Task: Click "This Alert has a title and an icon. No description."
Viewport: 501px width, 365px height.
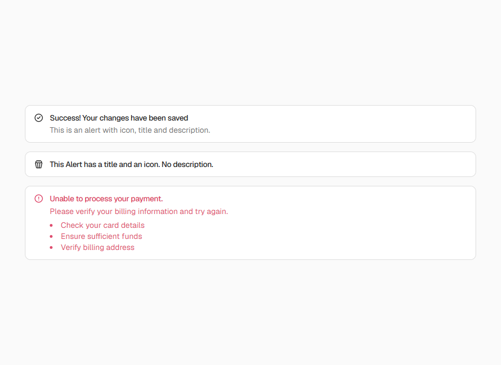Action: click(x=131, y=164)
